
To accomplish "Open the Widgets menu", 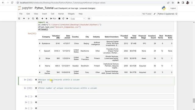I will click(71, 14).
